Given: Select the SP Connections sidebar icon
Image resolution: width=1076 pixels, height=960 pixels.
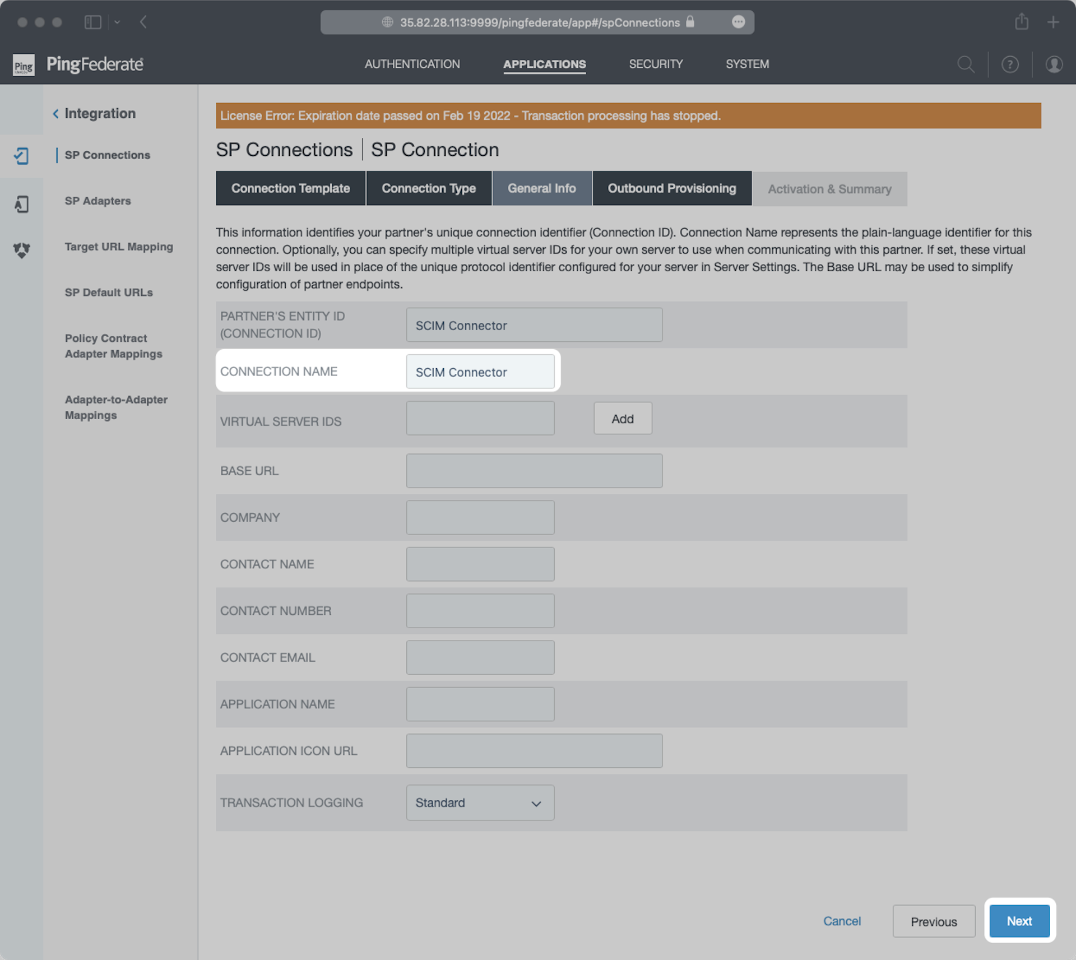Looking at the screenshot, I should [21, 156].
